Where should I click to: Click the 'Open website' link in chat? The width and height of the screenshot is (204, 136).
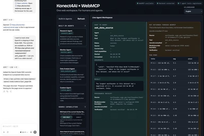point(22,3)
